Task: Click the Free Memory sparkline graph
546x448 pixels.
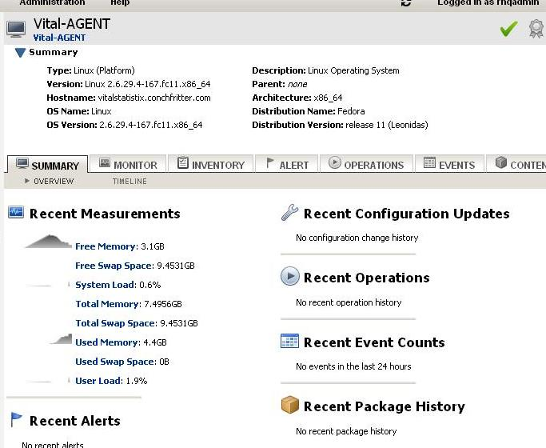Action: click(49, 242)
